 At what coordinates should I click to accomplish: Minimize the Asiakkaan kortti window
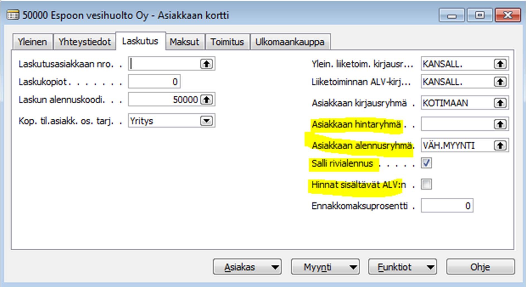point(452,15)
